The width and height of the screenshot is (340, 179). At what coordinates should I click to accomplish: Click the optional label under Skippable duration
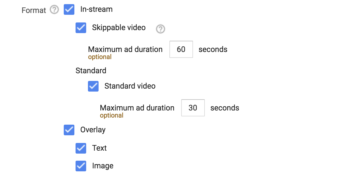99,57
